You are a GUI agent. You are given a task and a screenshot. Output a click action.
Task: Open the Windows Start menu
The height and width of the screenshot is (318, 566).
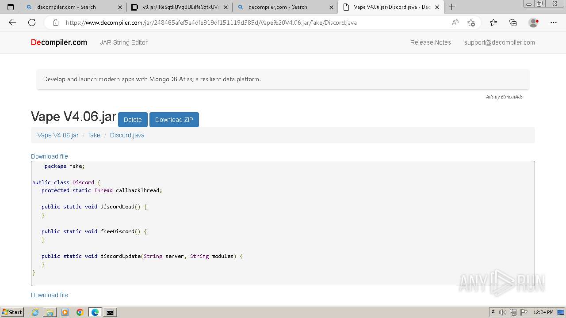click(x=12, y=312)
